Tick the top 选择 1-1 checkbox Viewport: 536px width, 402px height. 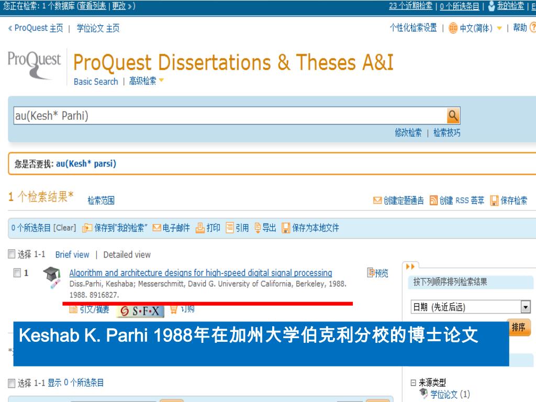click(12, 254)
